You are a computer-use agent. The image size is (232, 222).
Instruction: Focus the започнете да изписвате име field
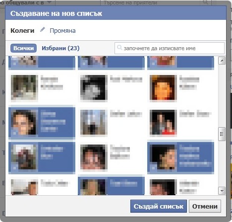click(x=170, y=48)
